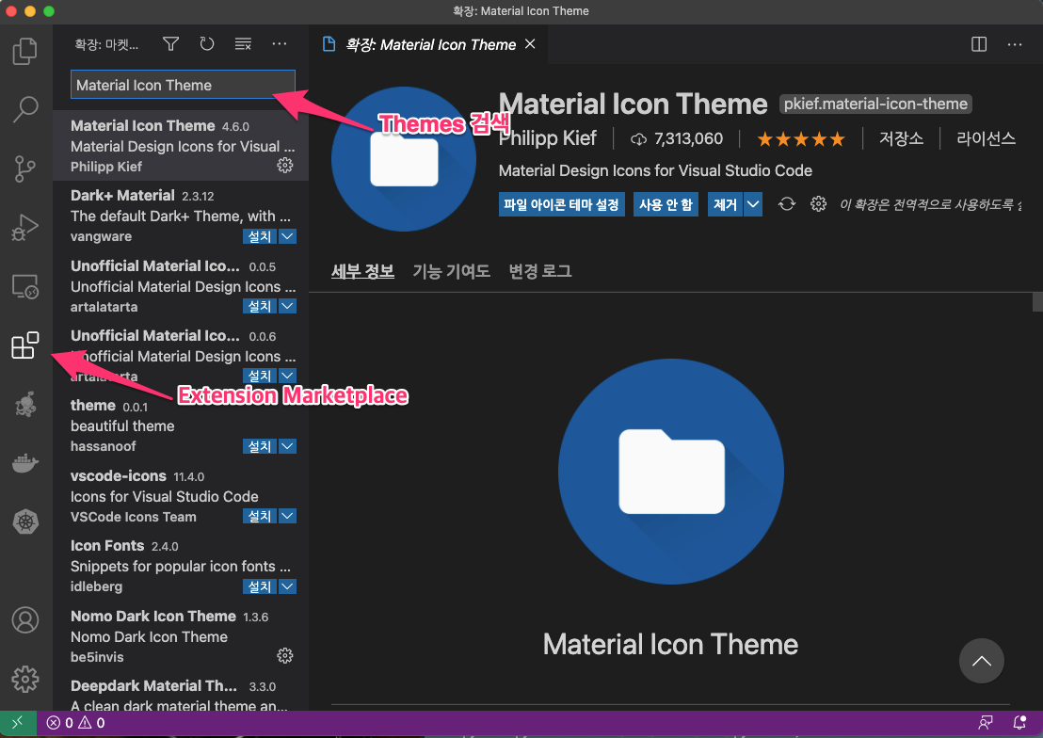Screen dimensions: 1043x738
Task: Open the Accounts menu icon
Action: [x=25, y=620]
